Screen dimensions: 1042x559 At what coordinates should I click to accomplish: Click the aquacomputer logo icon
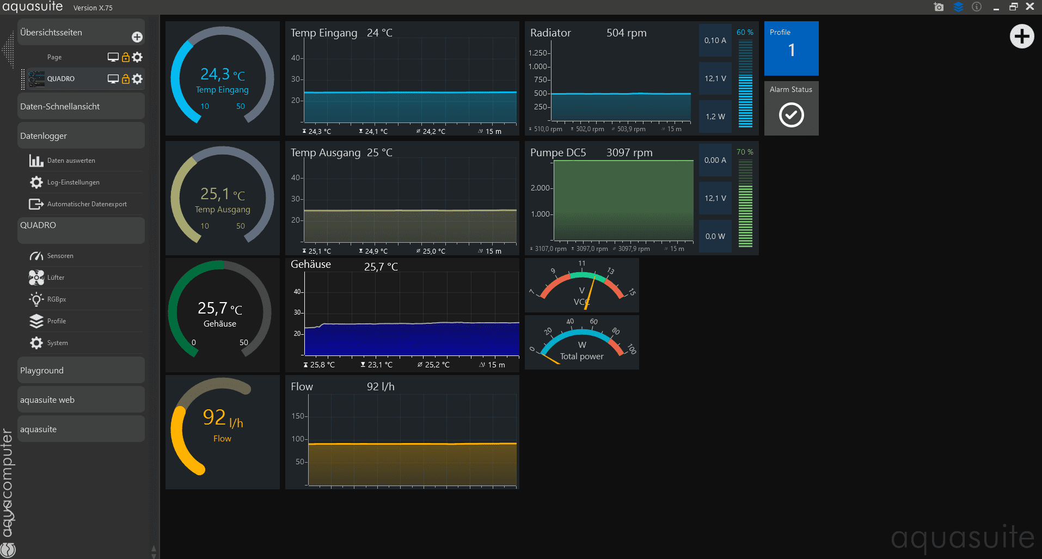(x=8, y=550)
